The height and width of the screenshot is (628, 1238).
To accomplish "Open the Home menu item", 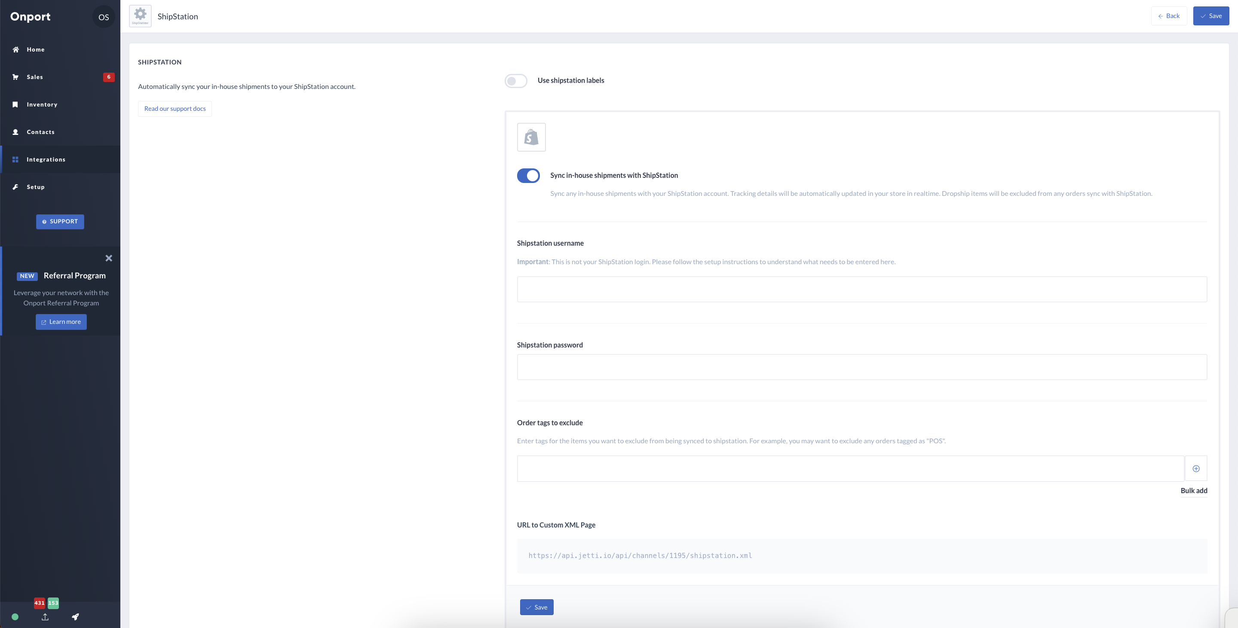I will pos(60,49).
